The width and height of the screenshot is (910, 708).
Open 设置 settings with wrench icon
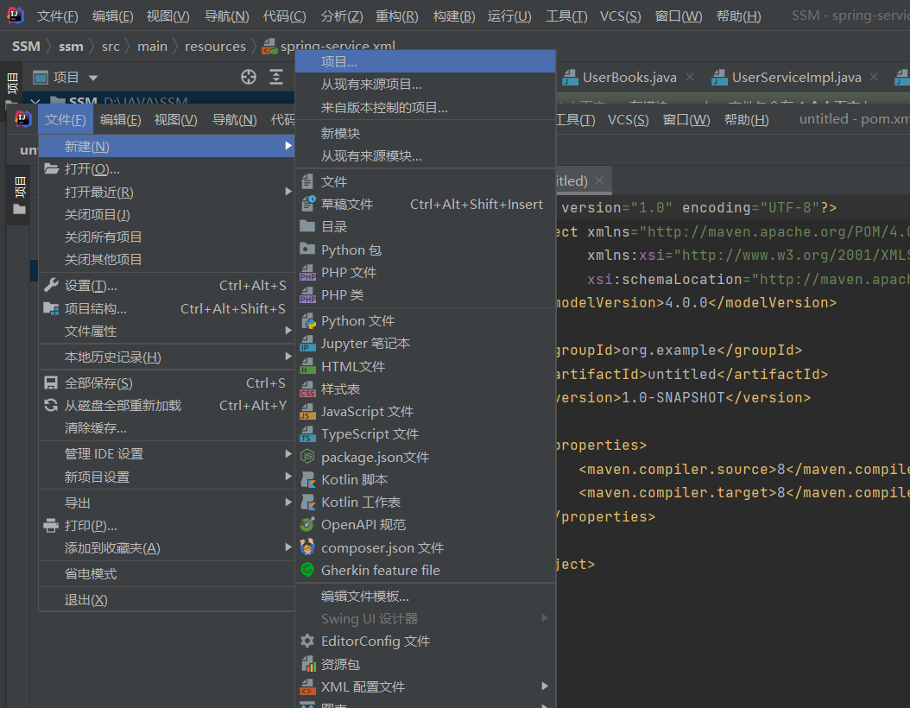click(167, 286)
